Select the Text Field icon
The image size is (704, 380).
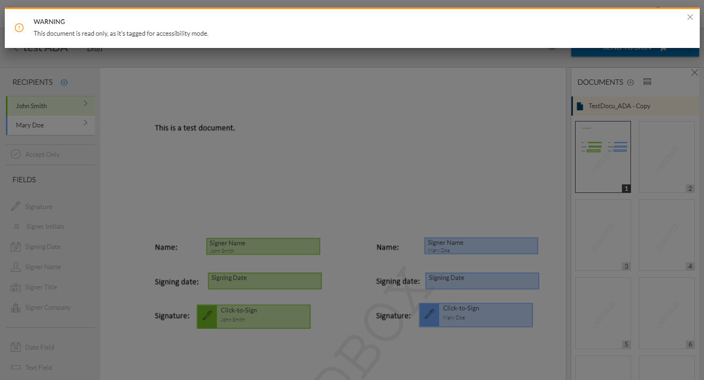tap(15, 367)
